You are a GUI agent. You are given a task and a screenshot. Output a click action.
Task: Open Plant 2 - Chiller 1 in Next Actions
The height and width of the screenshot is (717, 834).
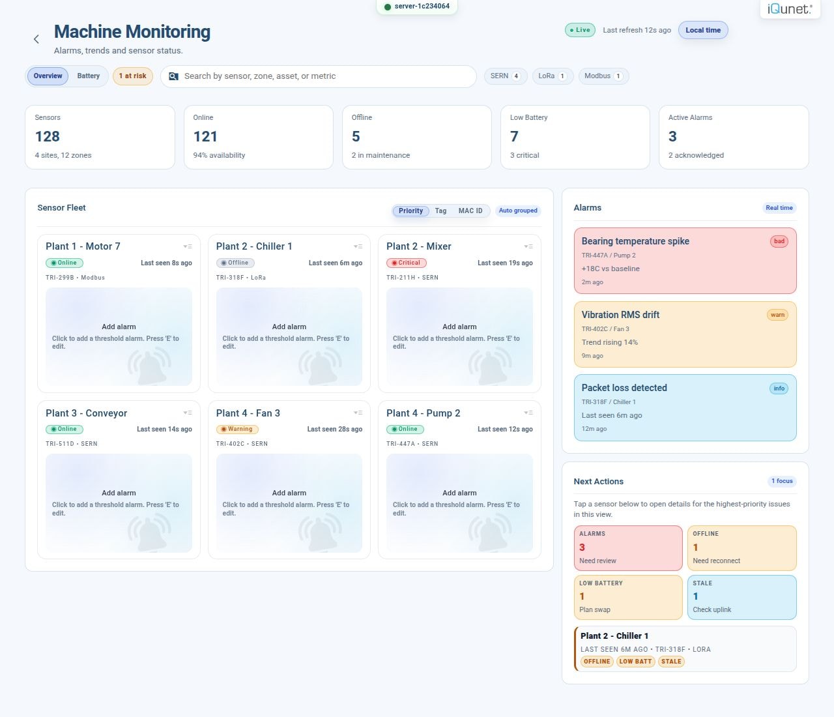(685, 649)
